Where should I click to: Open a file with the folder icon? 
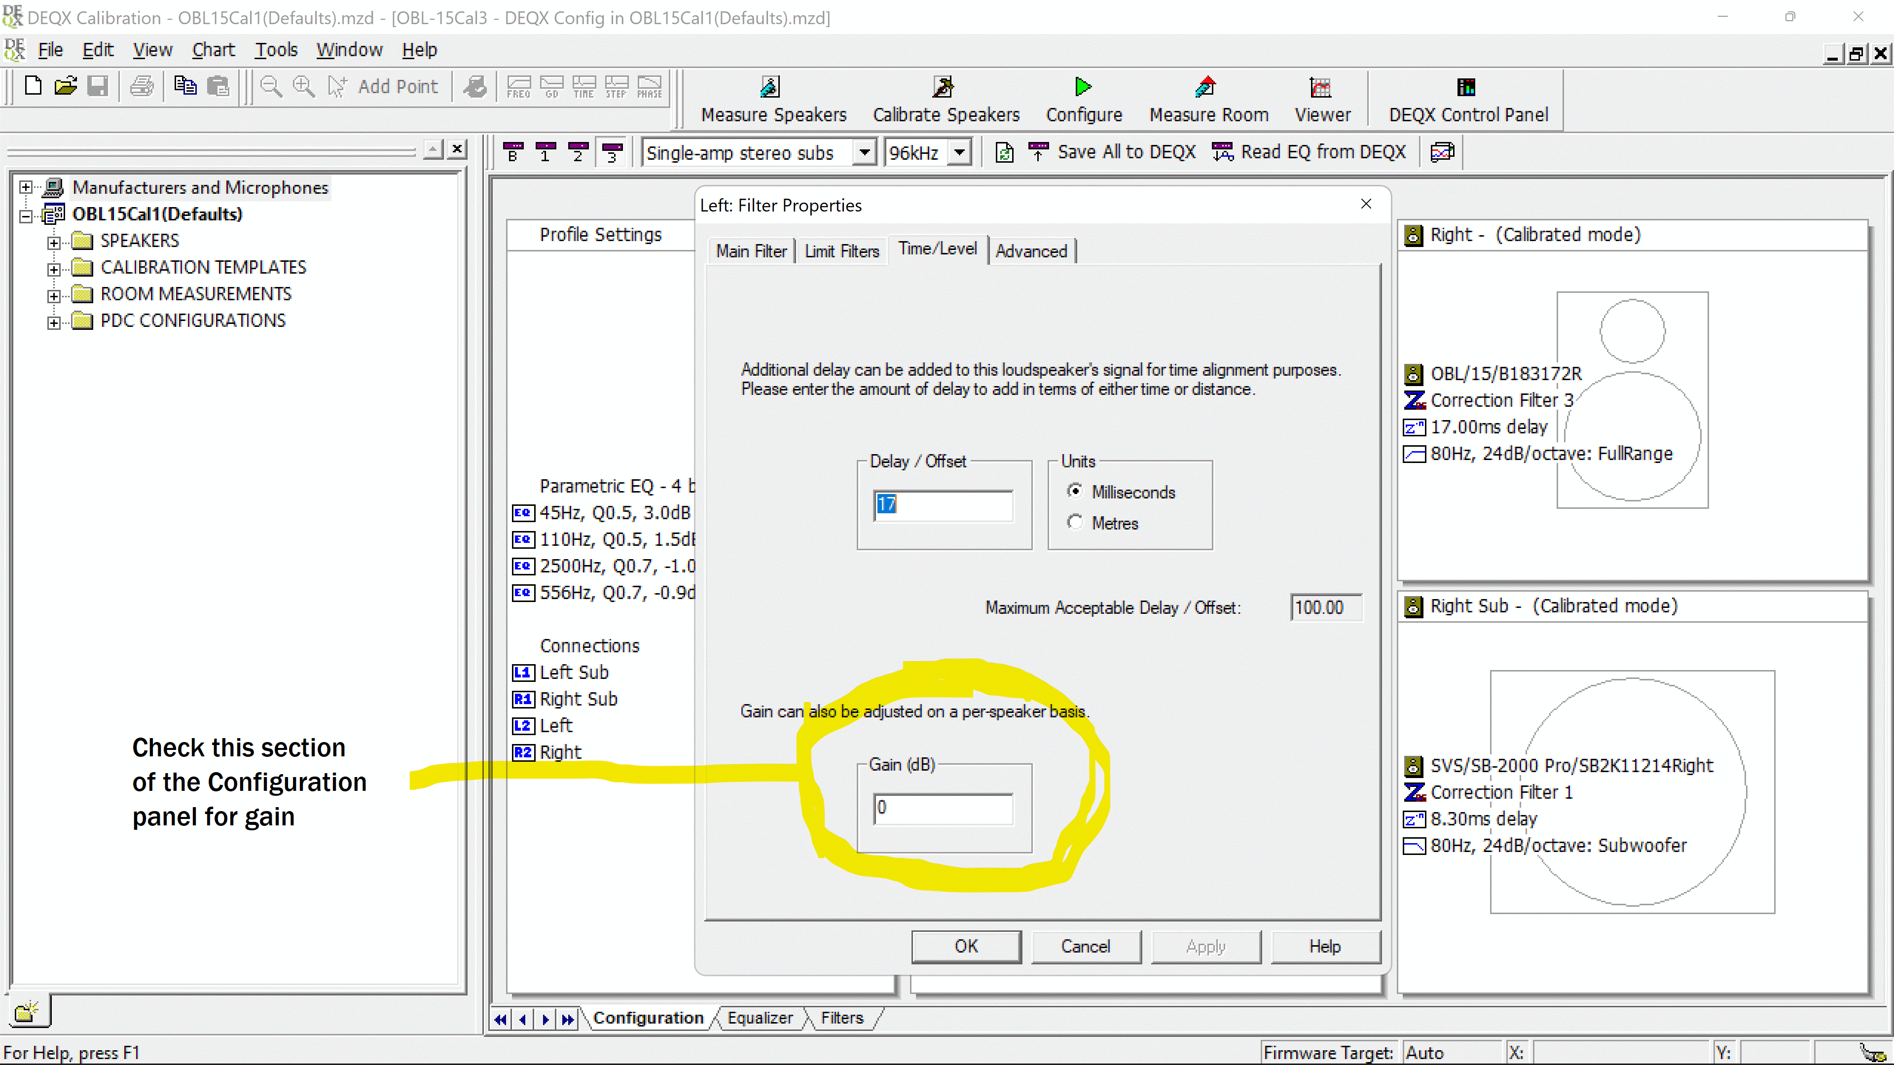pyautogui.click(x=66, y=87)
